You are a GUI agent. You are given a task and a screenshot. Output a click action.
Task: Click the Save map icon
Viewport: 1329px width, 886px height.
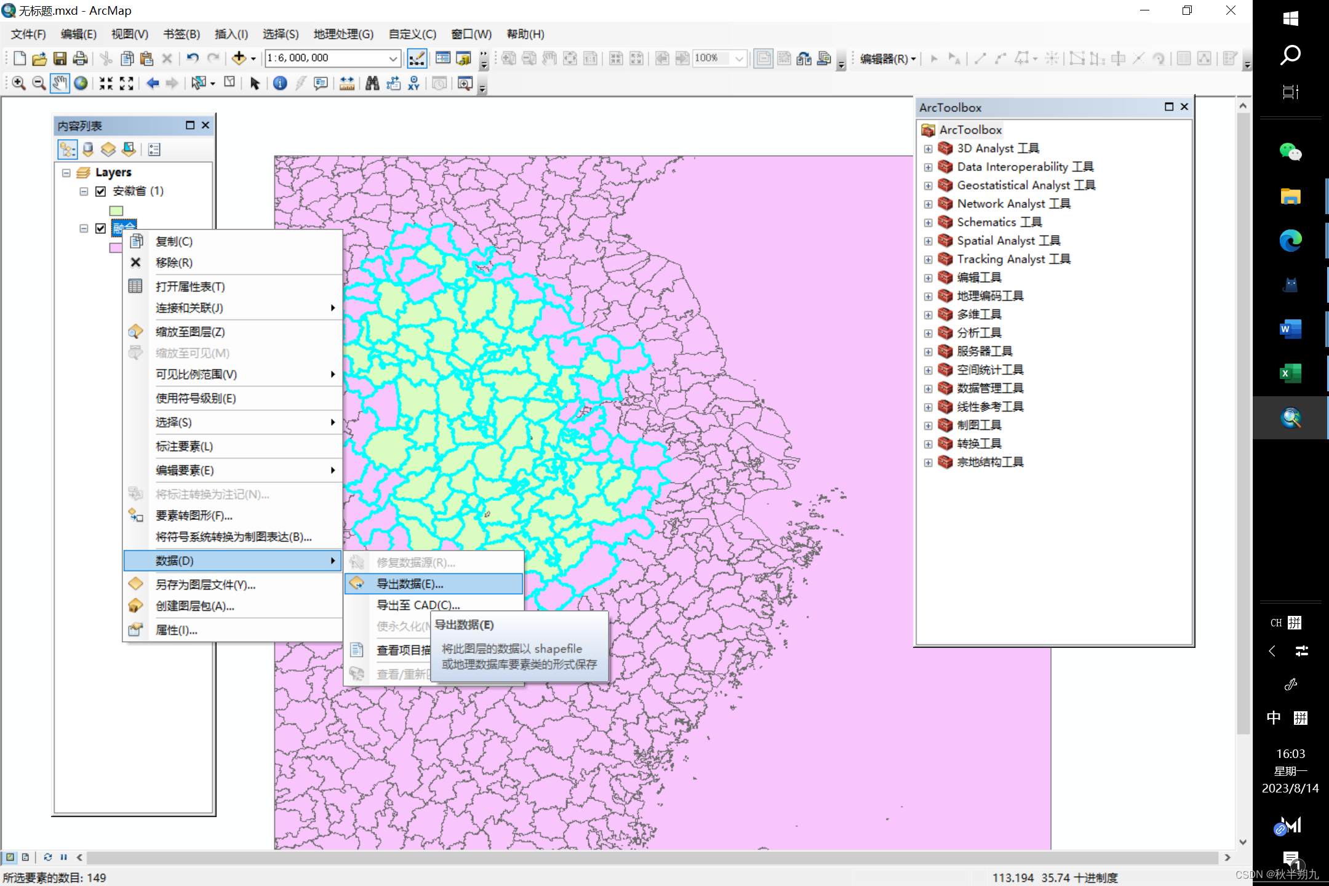click(60, 58)
